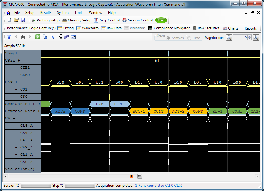Click the orange T trigger marker

(x=132, y=176)
